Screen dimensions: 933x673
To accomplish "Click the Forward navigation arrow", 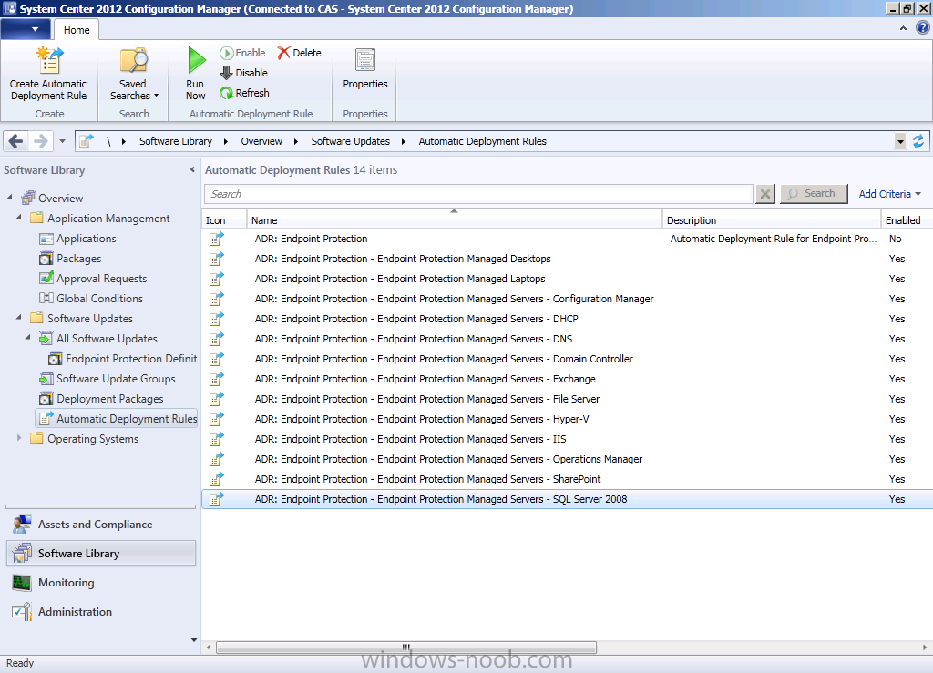I will (x=40, y=141).
